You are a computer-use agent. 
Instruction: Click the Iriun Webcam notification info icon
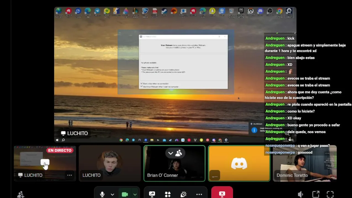254,130
